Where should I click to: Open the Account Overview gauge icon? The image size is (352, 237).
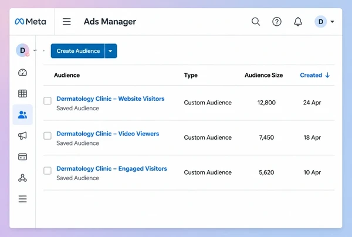coord(22,72)
